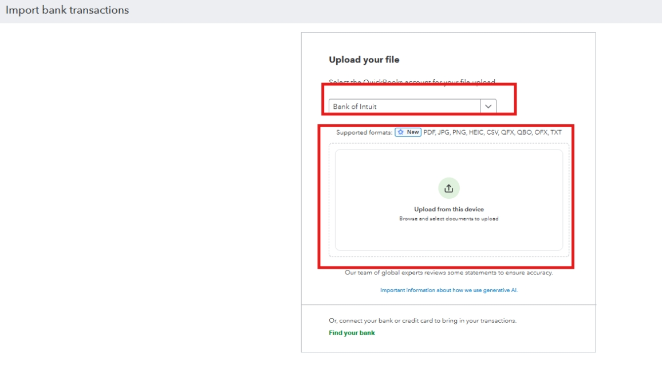Click the supported formats list PDF, JPG, PNG

492,132
